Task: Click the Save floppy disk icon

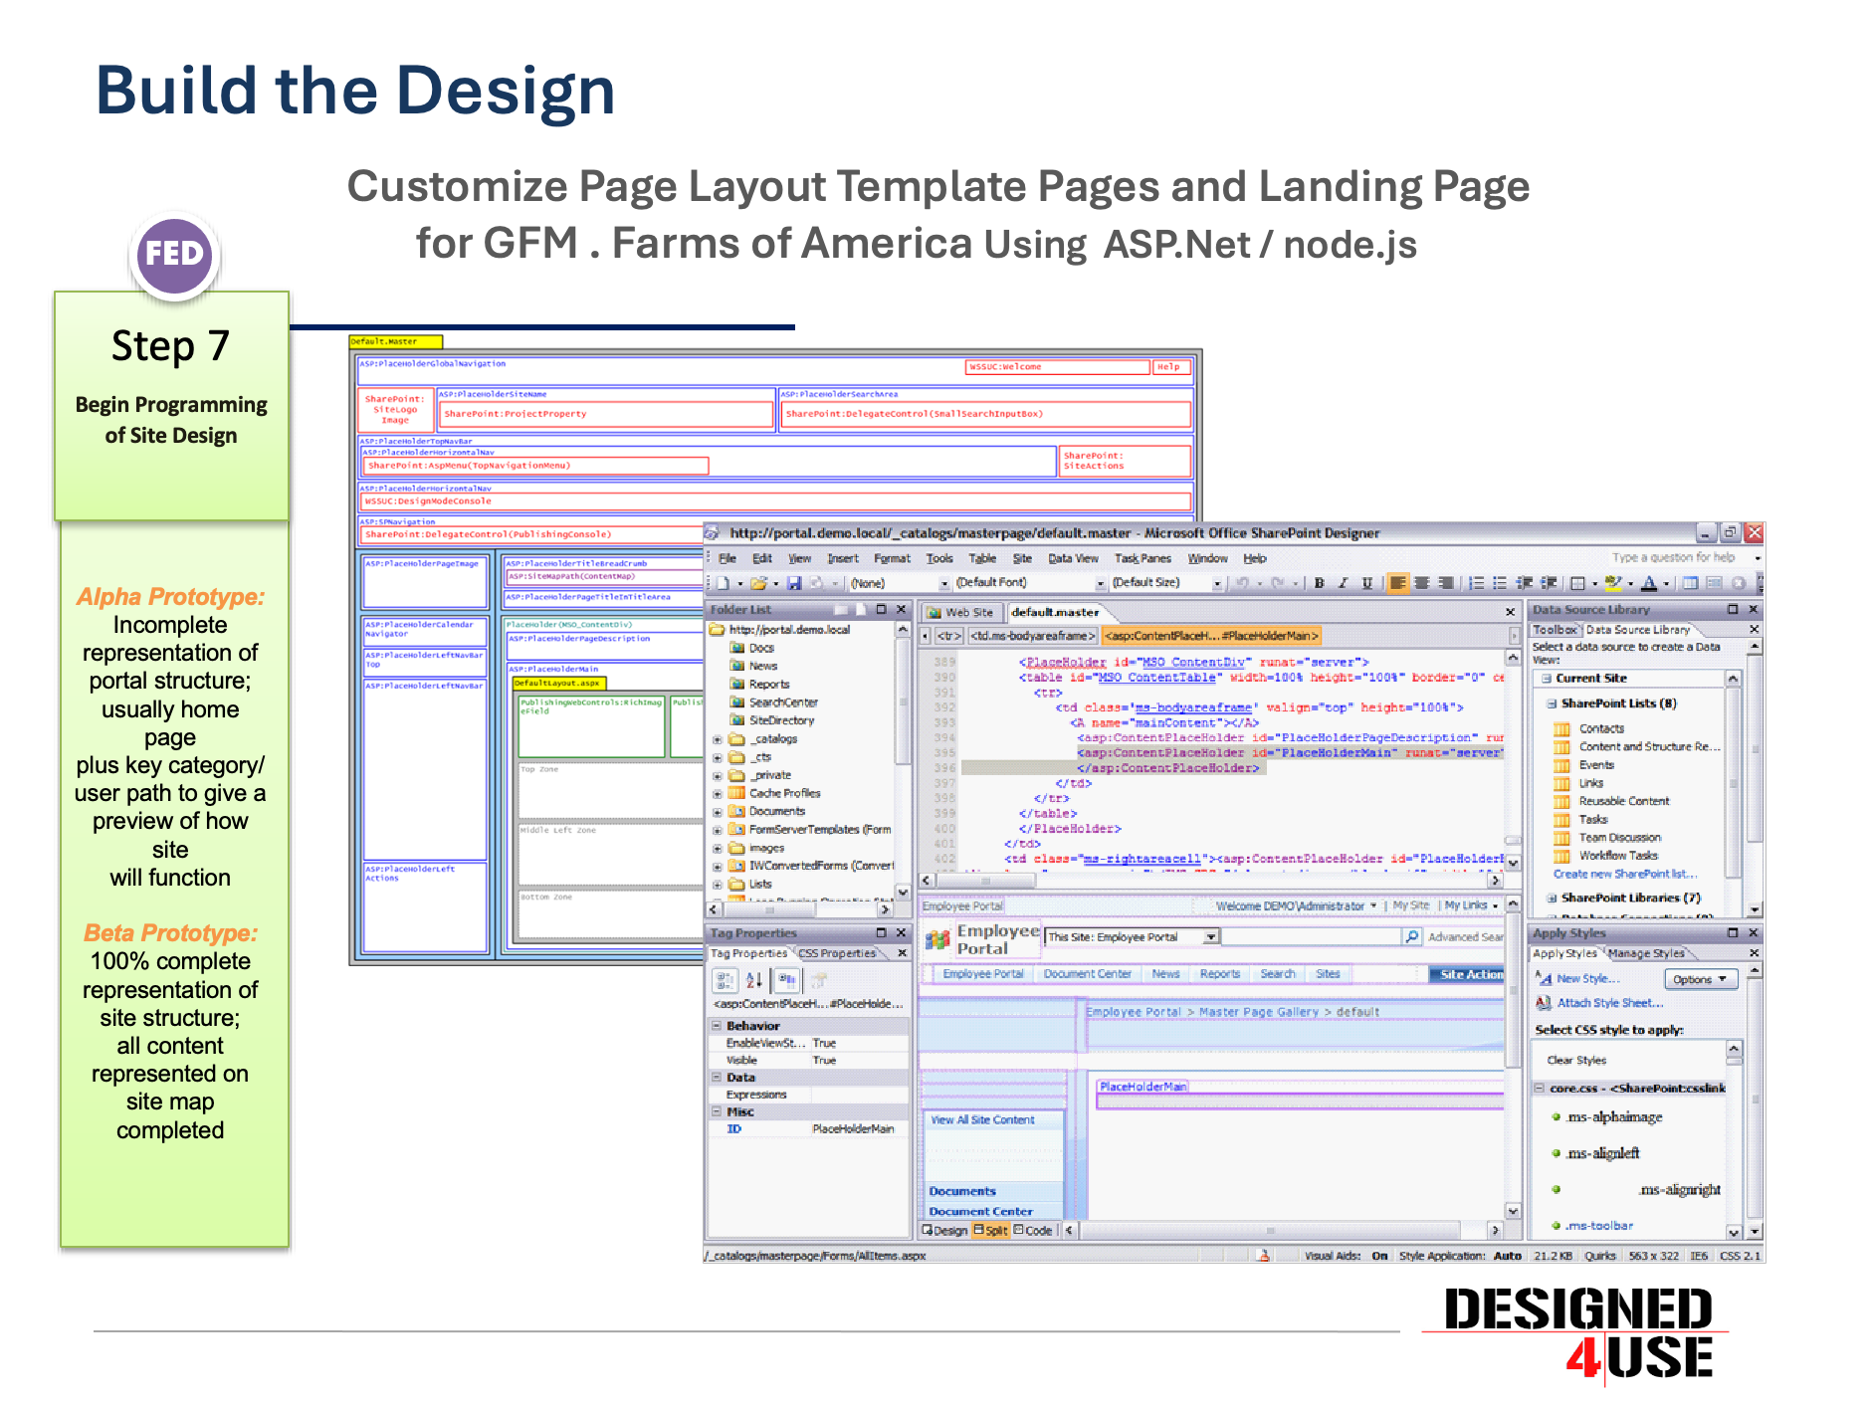Action: tap(794, 583)
